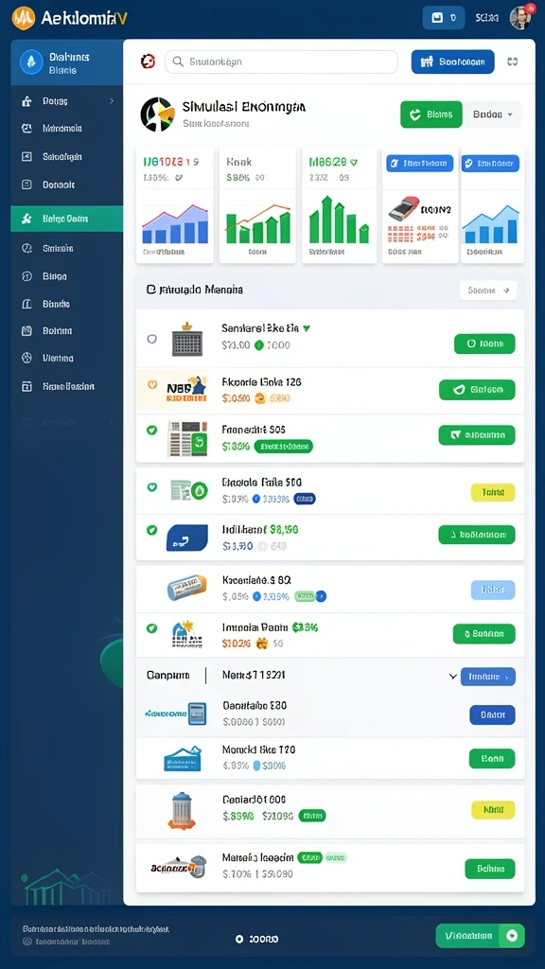Click the circle icon inside bottom green button
Image resolution: width=545 pixels, height=969 pixels.
[512, 936]
